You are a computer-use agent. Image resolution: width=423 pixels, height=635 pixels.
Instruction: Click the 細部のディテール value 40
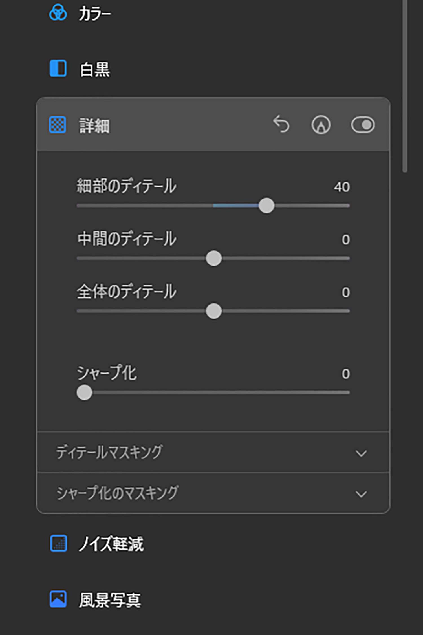[x=342, y=187]
